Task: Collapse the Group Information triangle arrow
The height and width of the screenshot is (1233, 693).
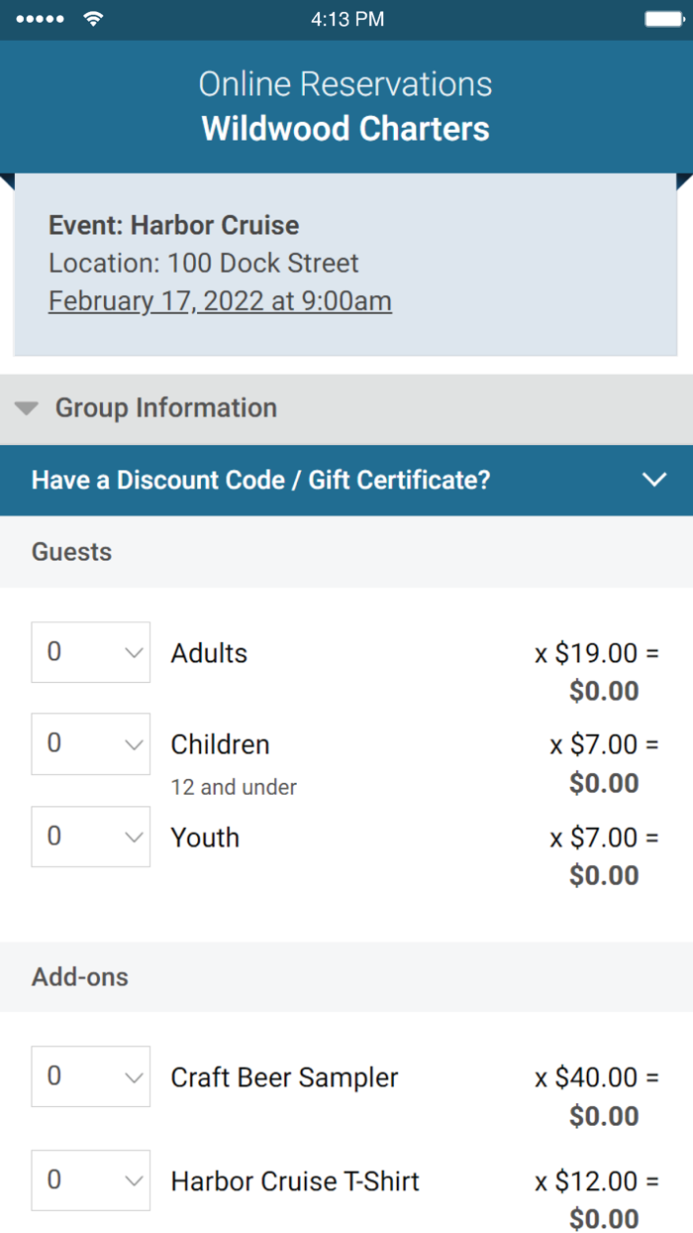Action: point(28,408)
